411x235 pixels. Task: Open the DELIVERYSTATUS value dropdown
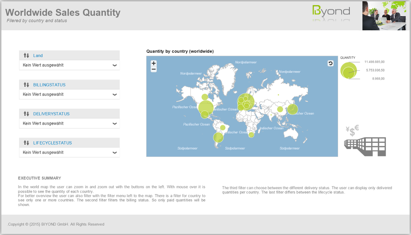[x=115, y=123]
